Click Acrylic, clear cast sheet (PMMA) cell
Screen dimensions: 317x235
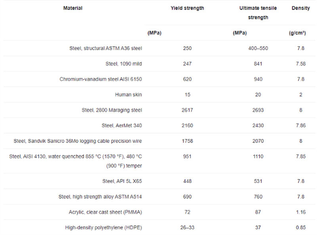pos(105,212)
